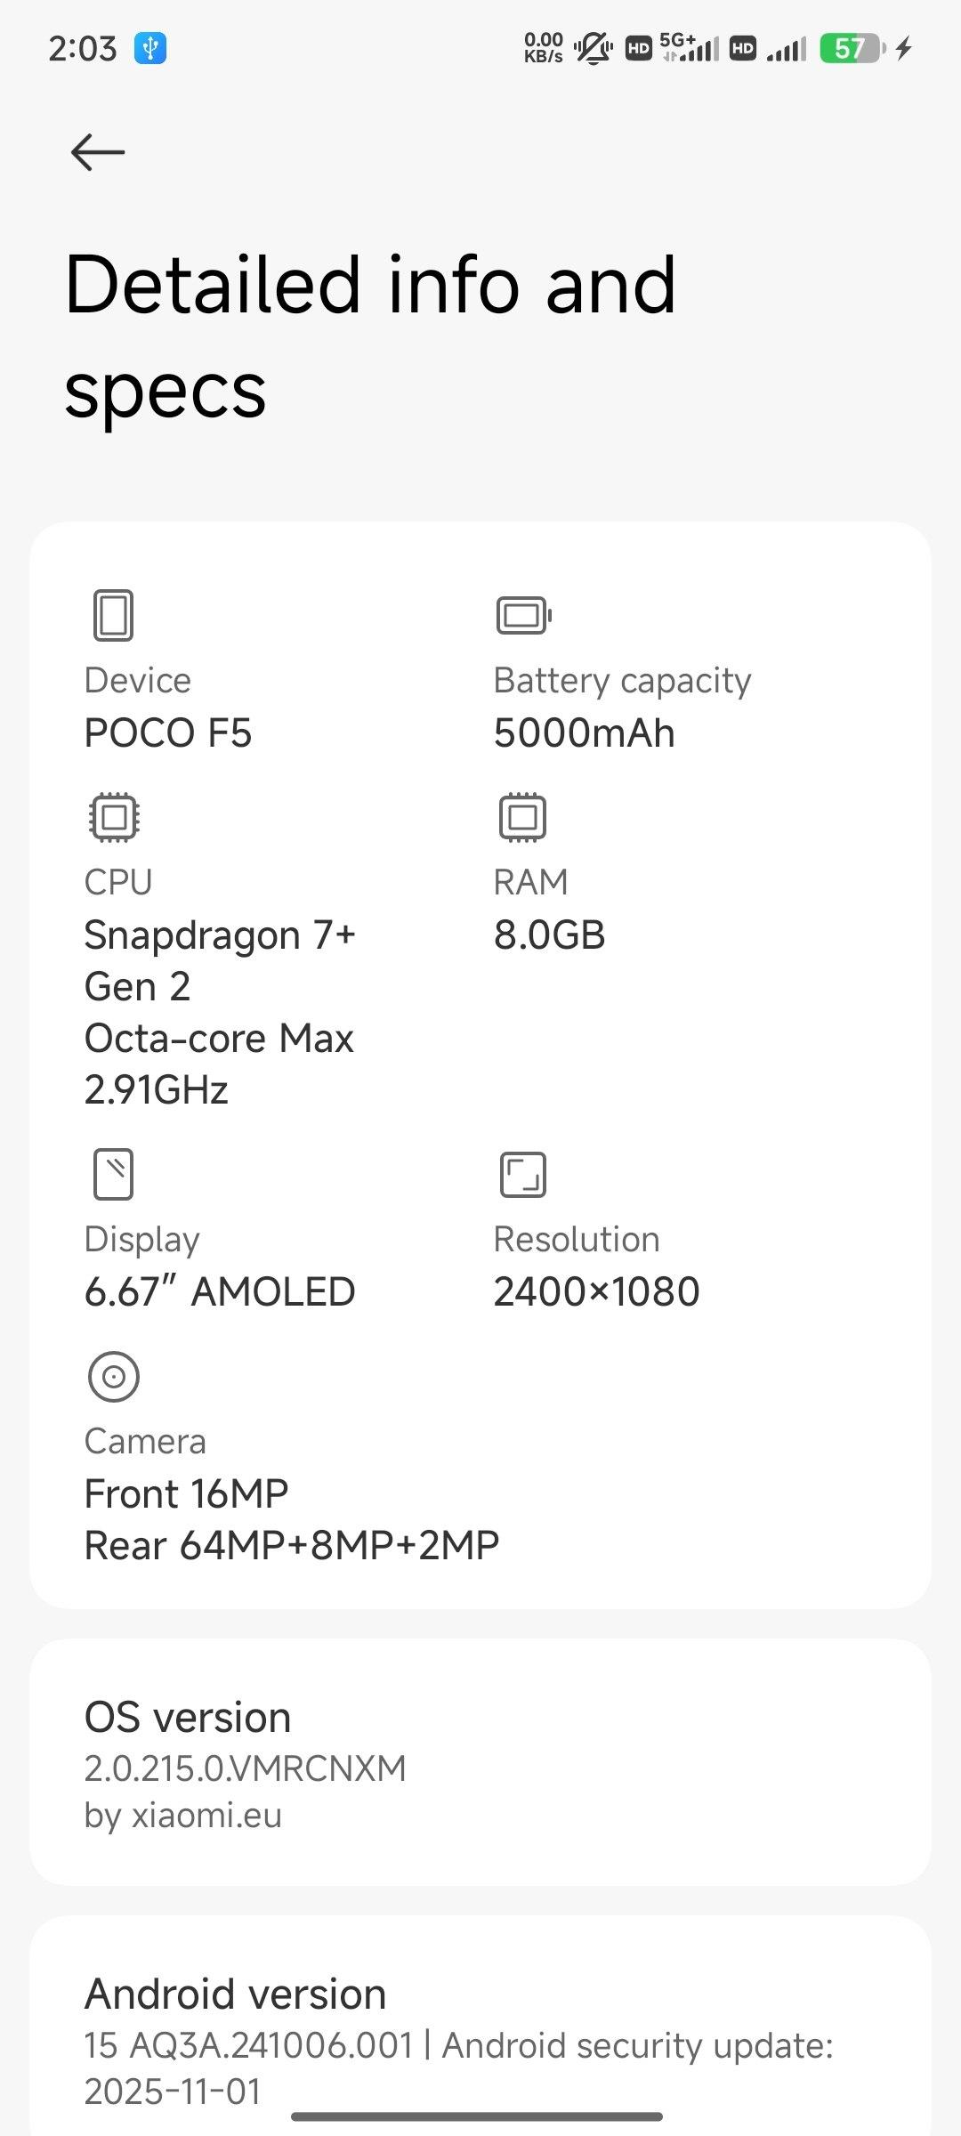The width and height of the screenshot is (961, 2136).
Task: Open the OS version entry
Action: click(x=480, y=1762)
